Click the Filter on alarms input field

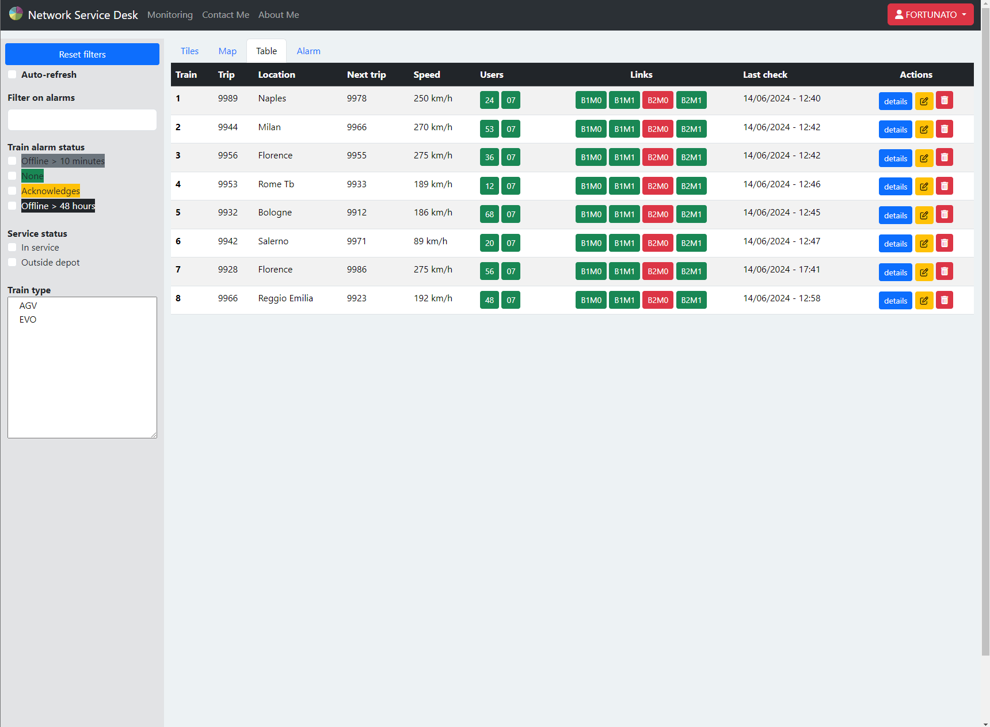(x=82, y=120)
